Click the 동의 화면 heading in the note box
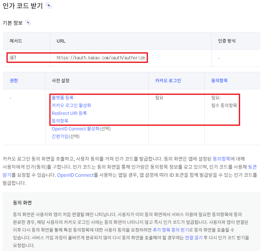This screenshot has width=263, height=251. point(22,203)
